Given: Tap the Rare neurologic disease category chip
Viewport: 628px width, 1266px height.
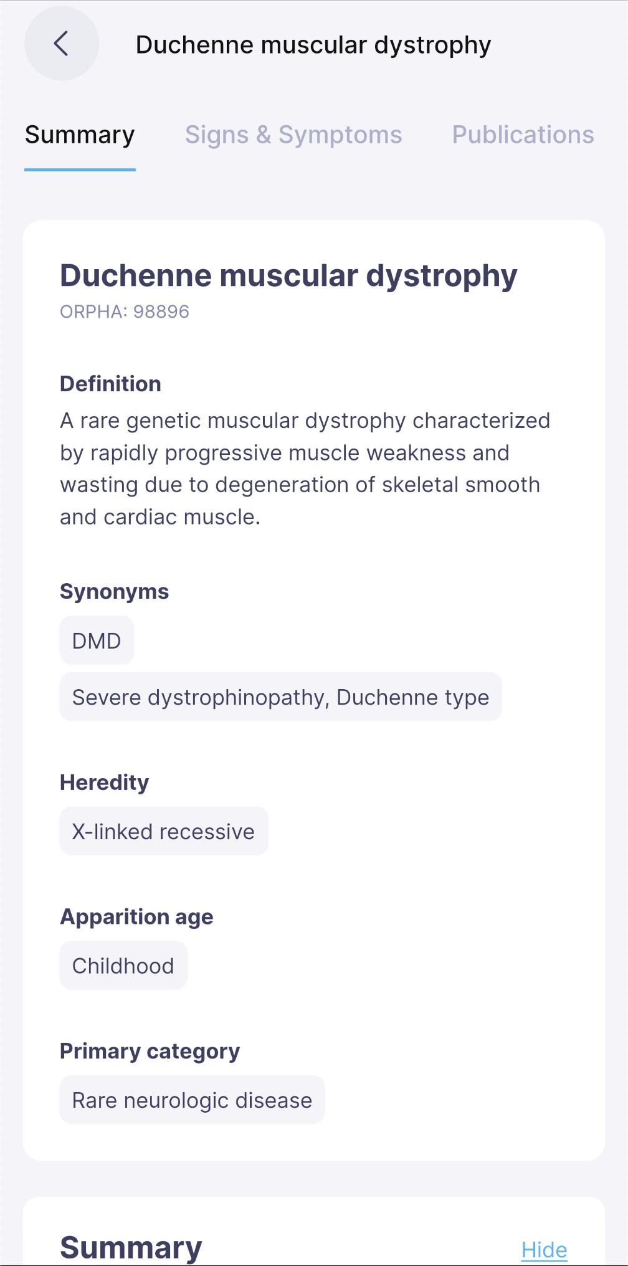Looking at the screenshot, I should 192,1100.
